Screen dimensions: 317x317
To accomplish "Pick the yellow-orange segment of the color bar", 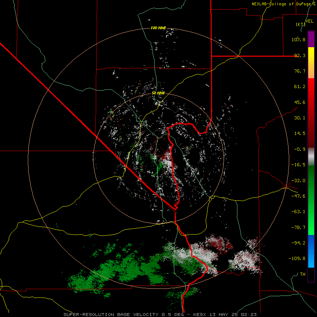I will tap(311, 63).
